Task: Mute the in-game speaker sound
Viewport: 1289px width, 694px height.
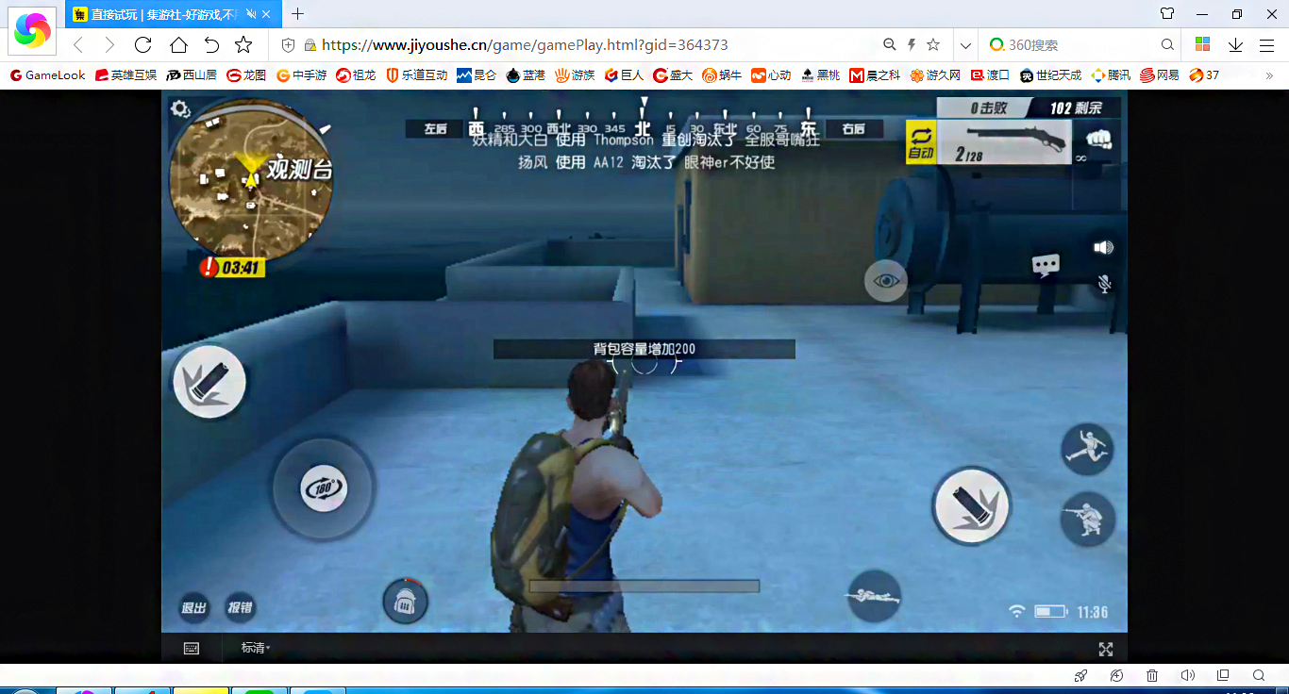Action: pyautogui.click(x=1103, y=247)
